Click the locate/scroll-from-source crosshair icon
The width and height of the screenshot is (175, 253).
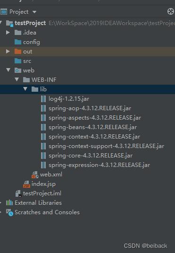(171, 12)
